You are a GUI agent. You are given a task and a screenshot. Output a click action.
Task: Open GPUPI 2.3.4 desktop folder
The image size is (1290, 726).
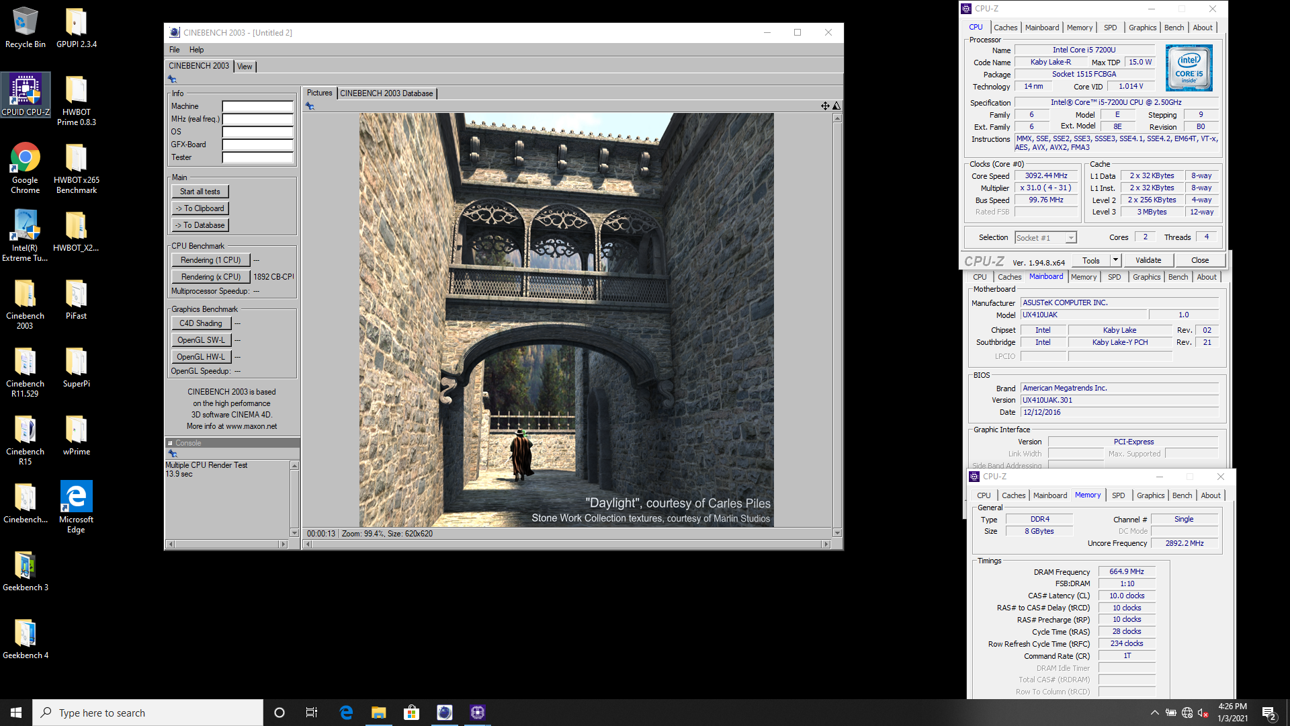pos(76,28)
